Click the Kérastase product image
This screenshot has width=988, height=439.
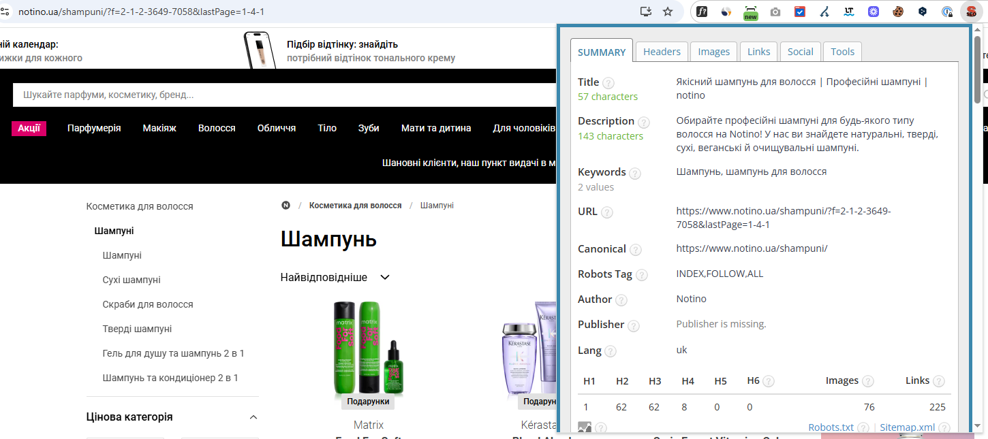530,347
